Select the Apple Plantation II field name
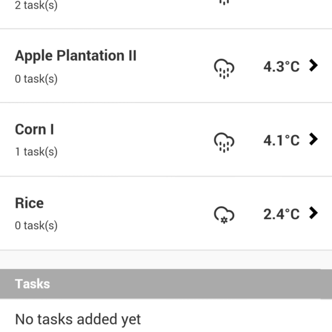 (x=76, y=56)
